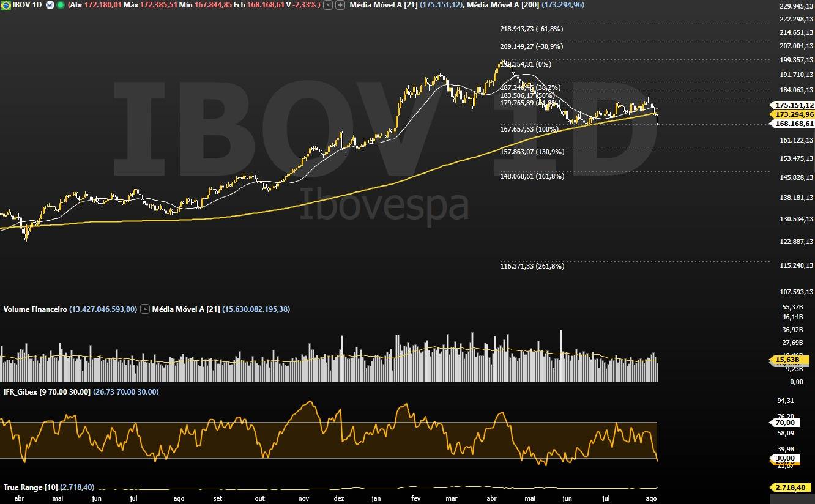The height and width of the screenshot is (504, 815).
Task: Click the volume panel Média Móvel A [21] label
Action: [186, 309]
